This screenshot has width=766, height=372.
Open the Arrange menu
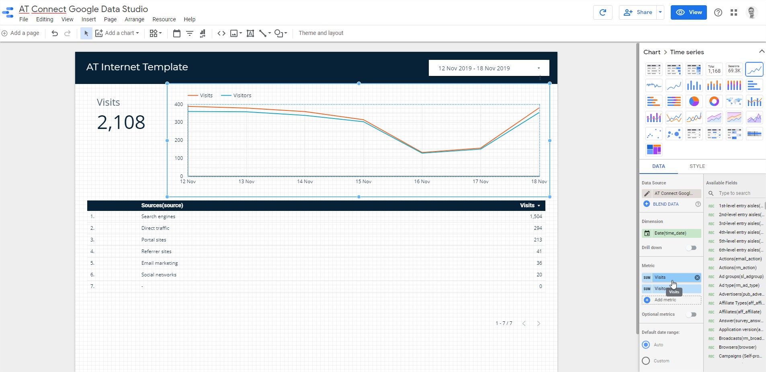(134, 19)
